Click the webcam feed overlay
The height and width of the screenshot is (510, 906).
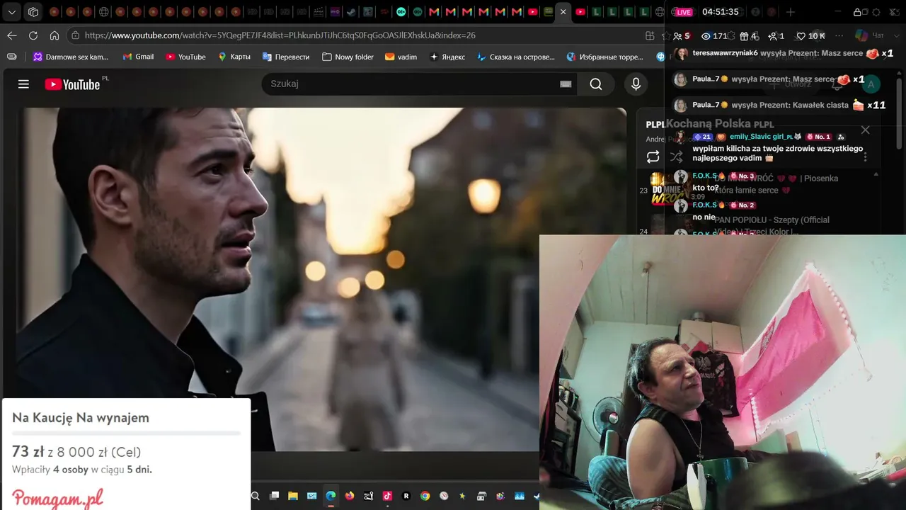[723, 372]
